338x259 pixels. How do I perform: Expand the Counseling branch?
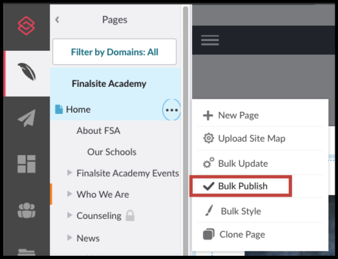(x=69, y=215)
